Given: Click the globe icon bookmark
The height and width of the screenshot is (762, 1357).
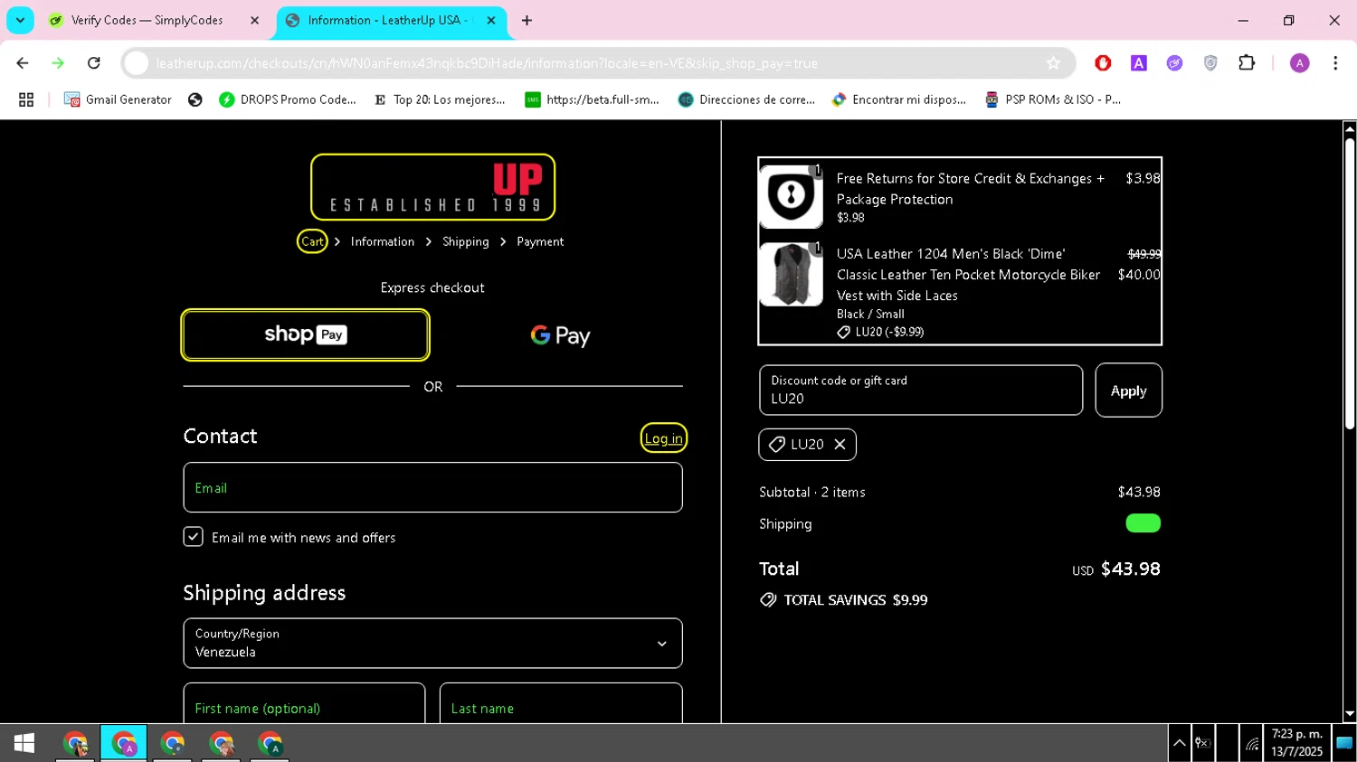Looking at the screenshot, I should [195, 99].
